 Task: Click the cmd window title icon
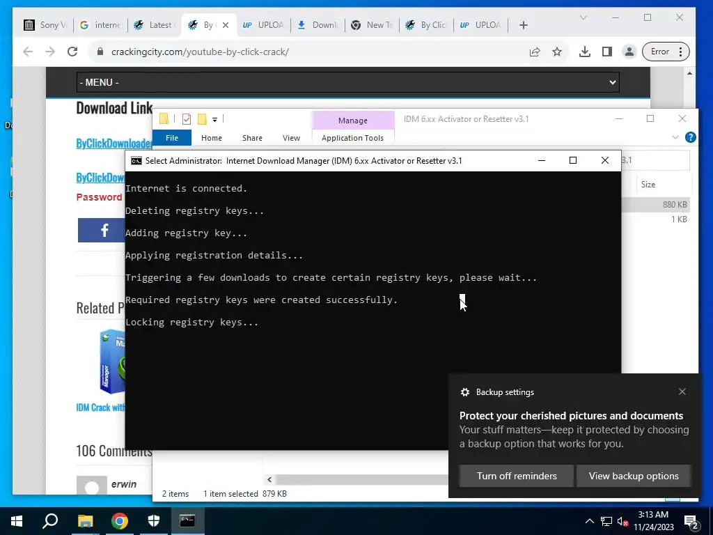coord(136,161)
